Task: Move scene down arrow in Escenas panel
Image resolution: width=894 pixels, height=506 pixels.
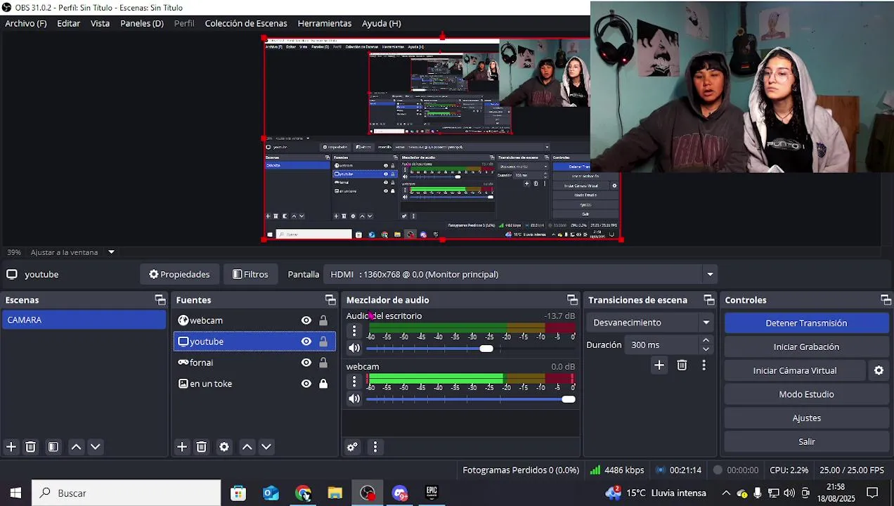Action: click(96, 447)
